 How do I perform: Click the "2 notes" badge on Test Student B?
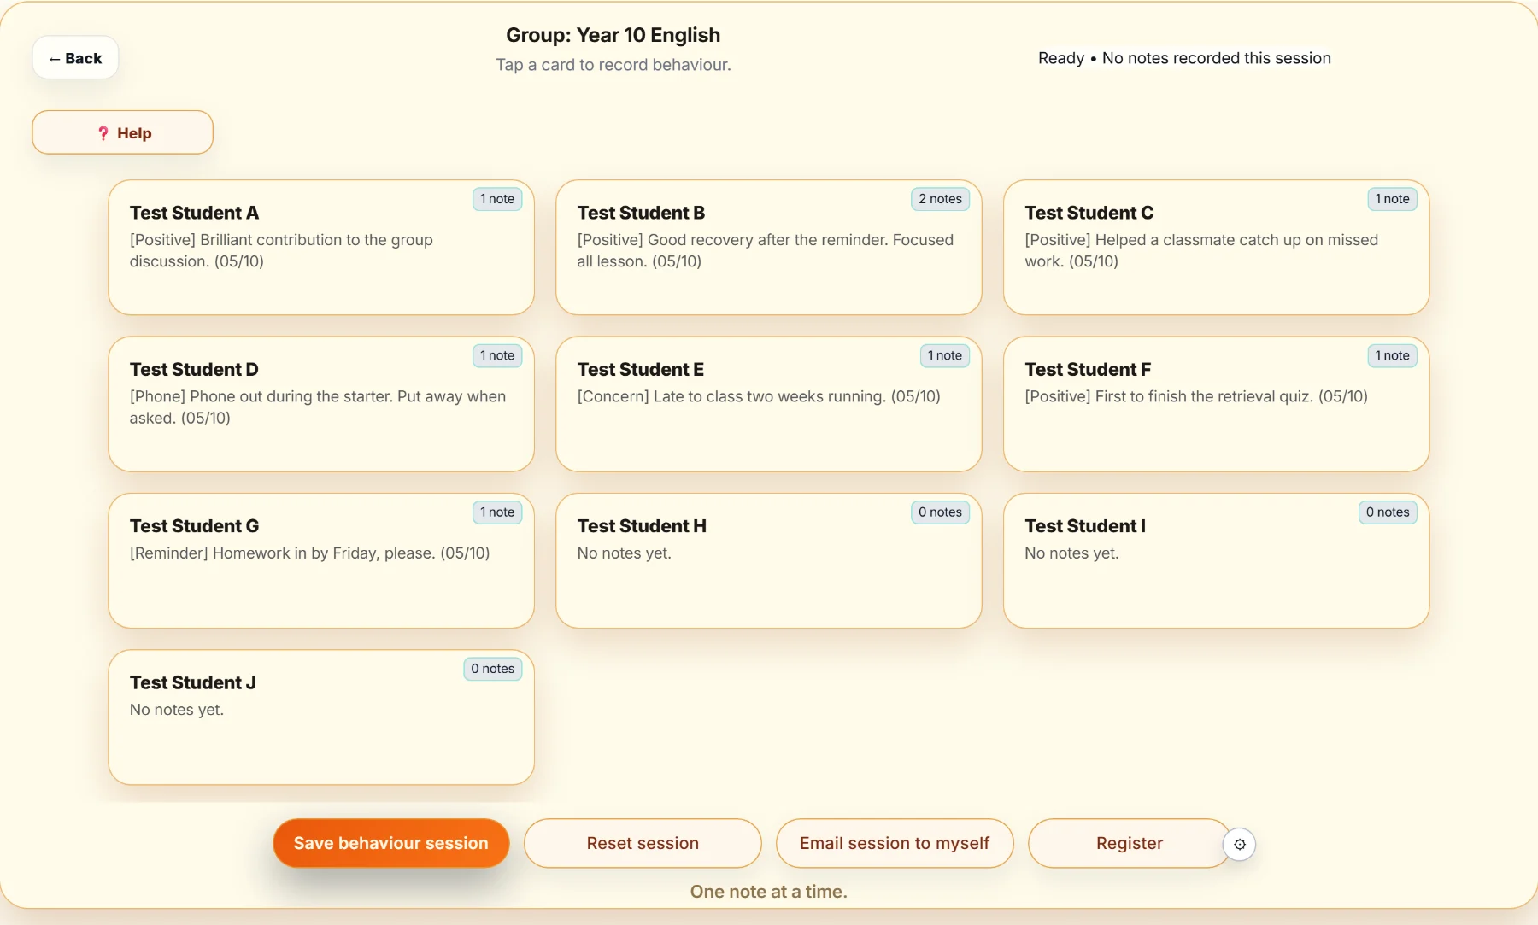tap(940, 199)
